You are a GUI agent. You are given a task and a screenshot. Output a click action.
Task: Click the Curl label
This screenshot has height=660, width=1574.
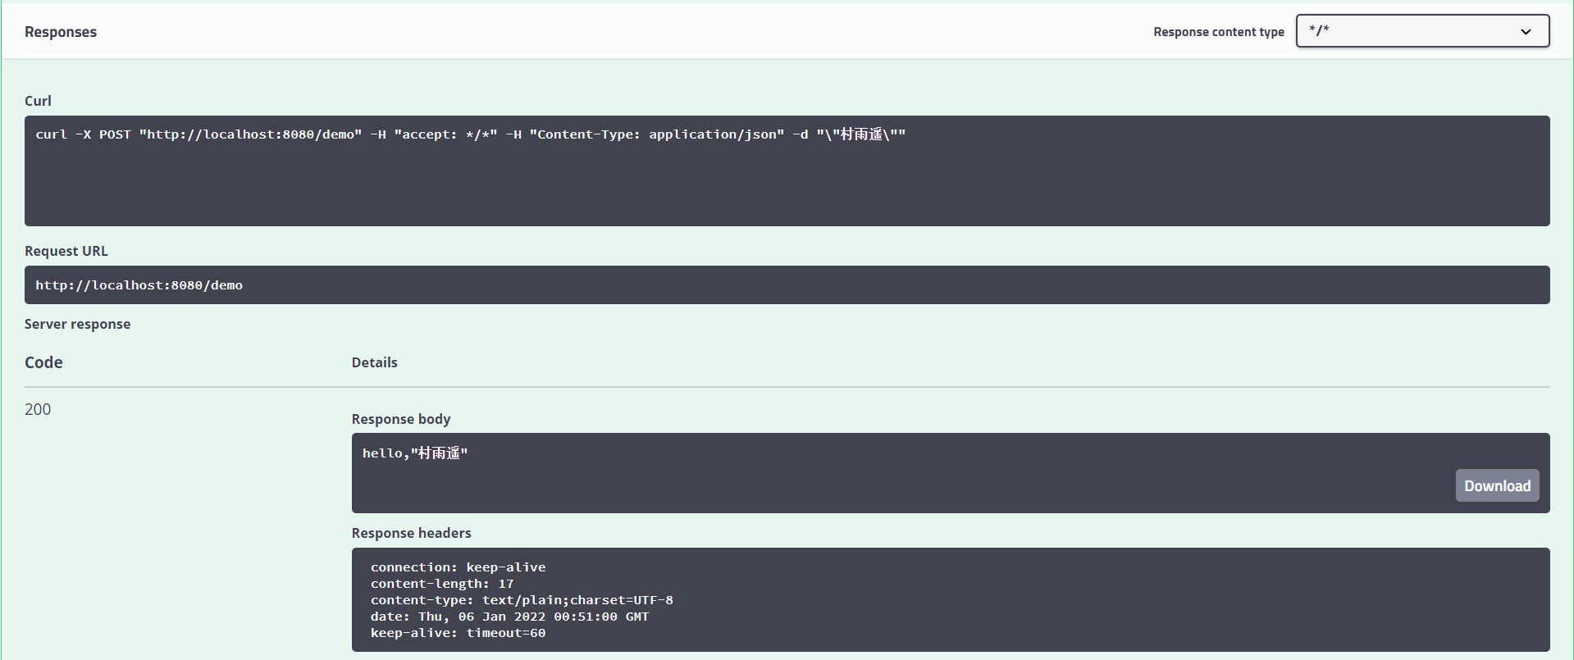[38, 101]
